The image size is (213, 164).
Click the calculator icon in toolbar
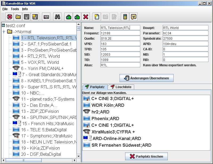click(125, 17)
